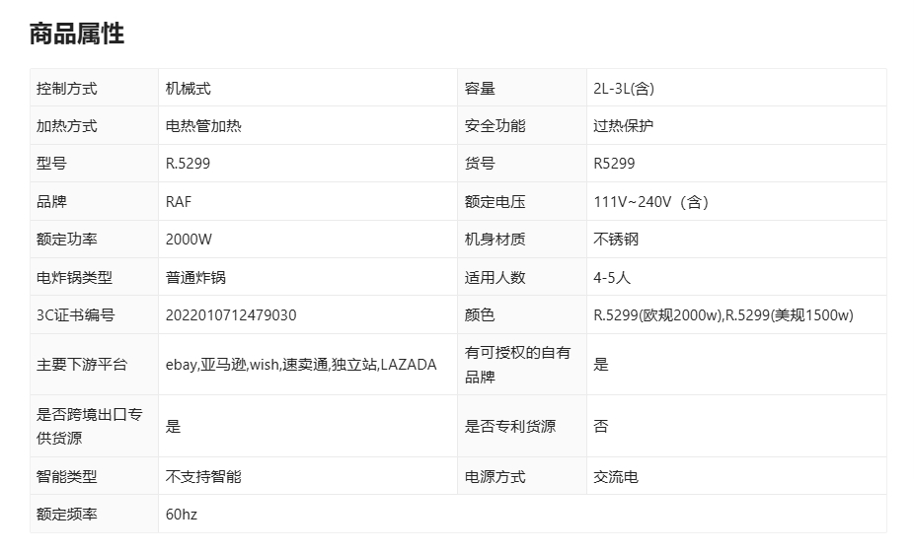
Task: Select the 不支持智能 smart type value
Action: (x=203, y=477)
